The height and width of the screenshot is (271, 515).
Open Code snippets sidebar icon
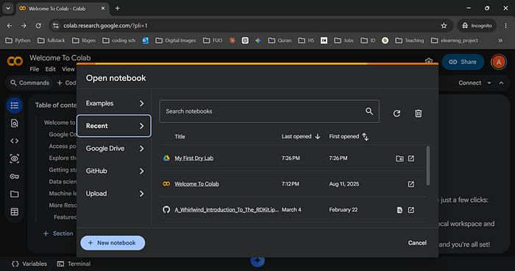pos(15,141)
